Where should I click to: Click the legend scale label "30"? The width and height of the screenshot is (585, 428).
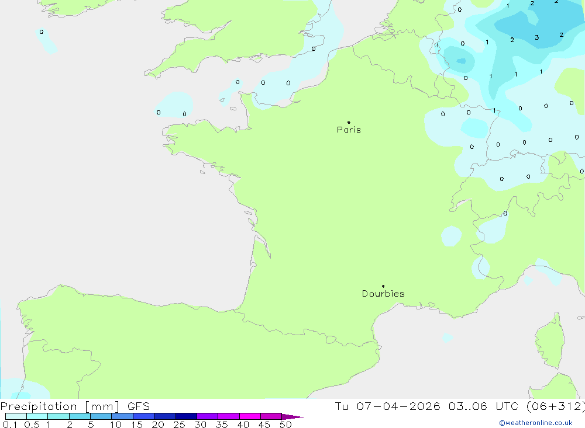200,424
